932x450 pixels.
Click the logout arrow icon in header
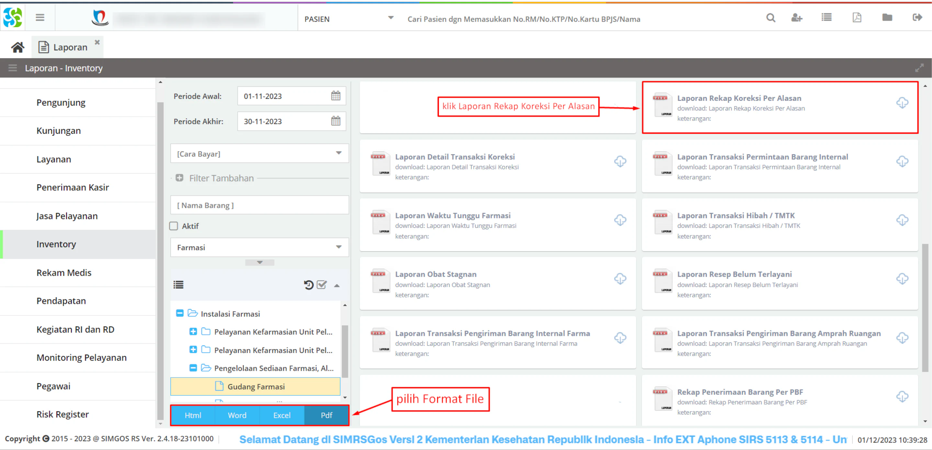coord(917,18)
